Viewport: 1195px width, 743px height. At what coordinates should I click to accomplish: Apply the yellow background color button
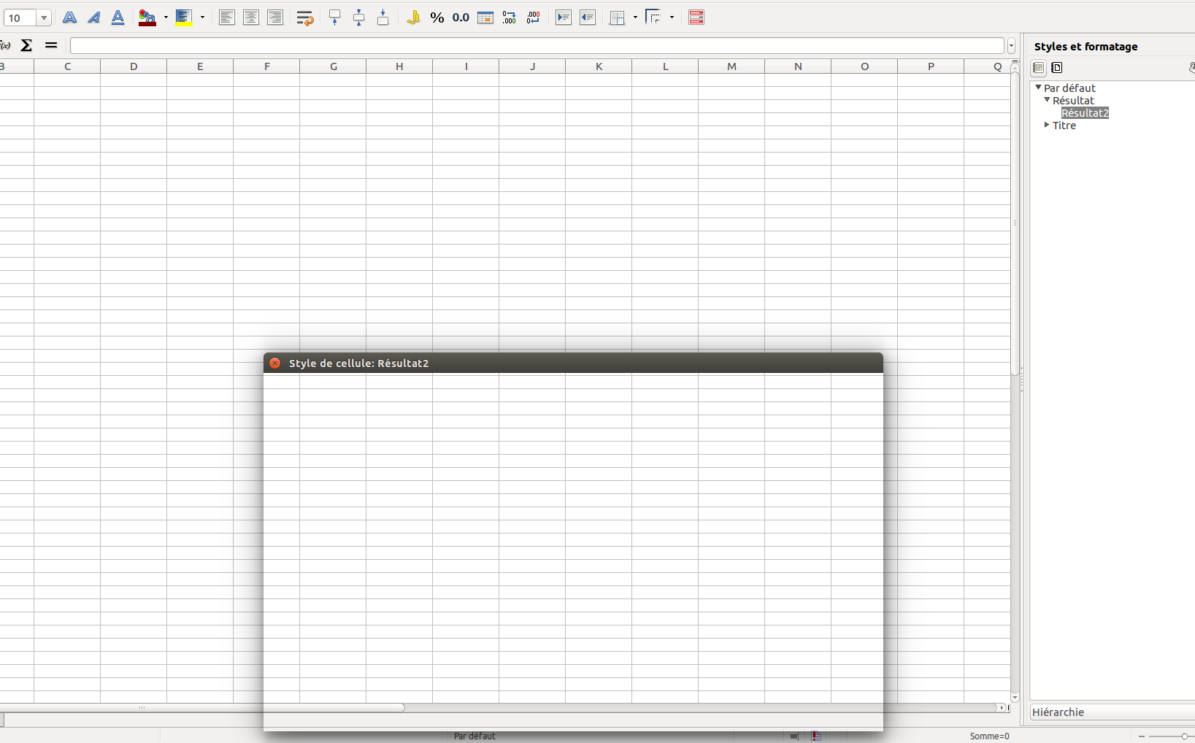tap(184, 18)
